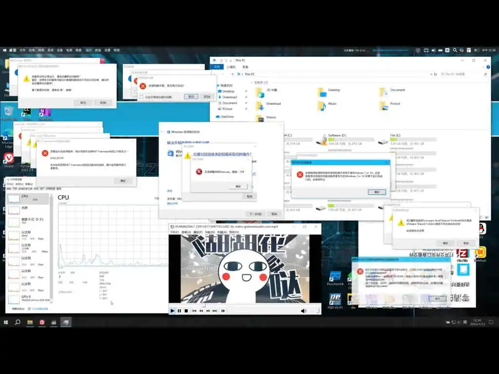Screen dimensions: 499x374
Task: Click the speaker icon in top menu bar
Action: pos(433,50)
